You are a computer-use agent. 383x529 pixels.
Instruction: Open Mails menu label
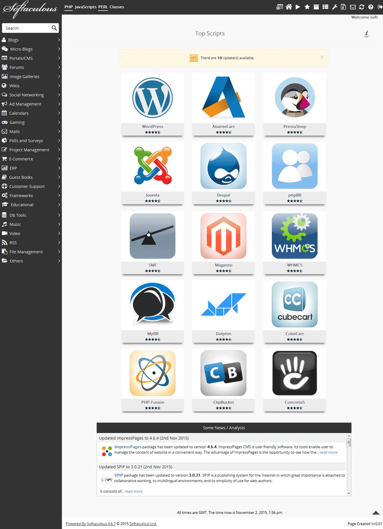click(14, 132)
